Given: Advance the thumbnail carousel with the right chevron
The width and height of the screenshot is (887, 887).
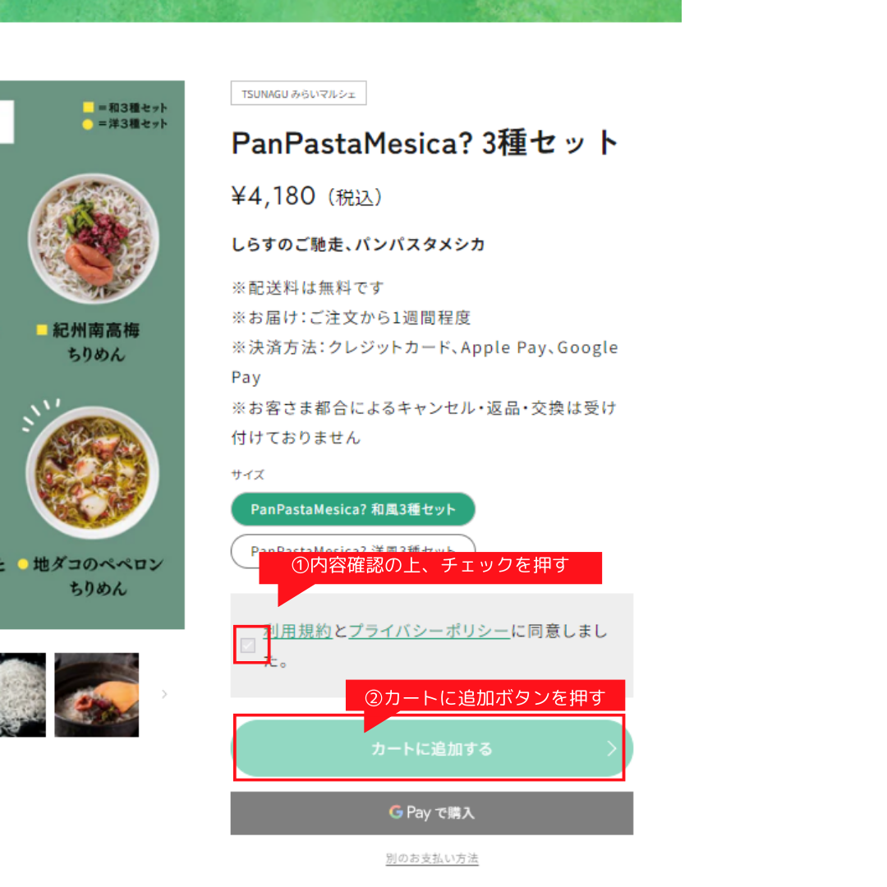Looking at the screenshot, I should (x=164, y=694).
